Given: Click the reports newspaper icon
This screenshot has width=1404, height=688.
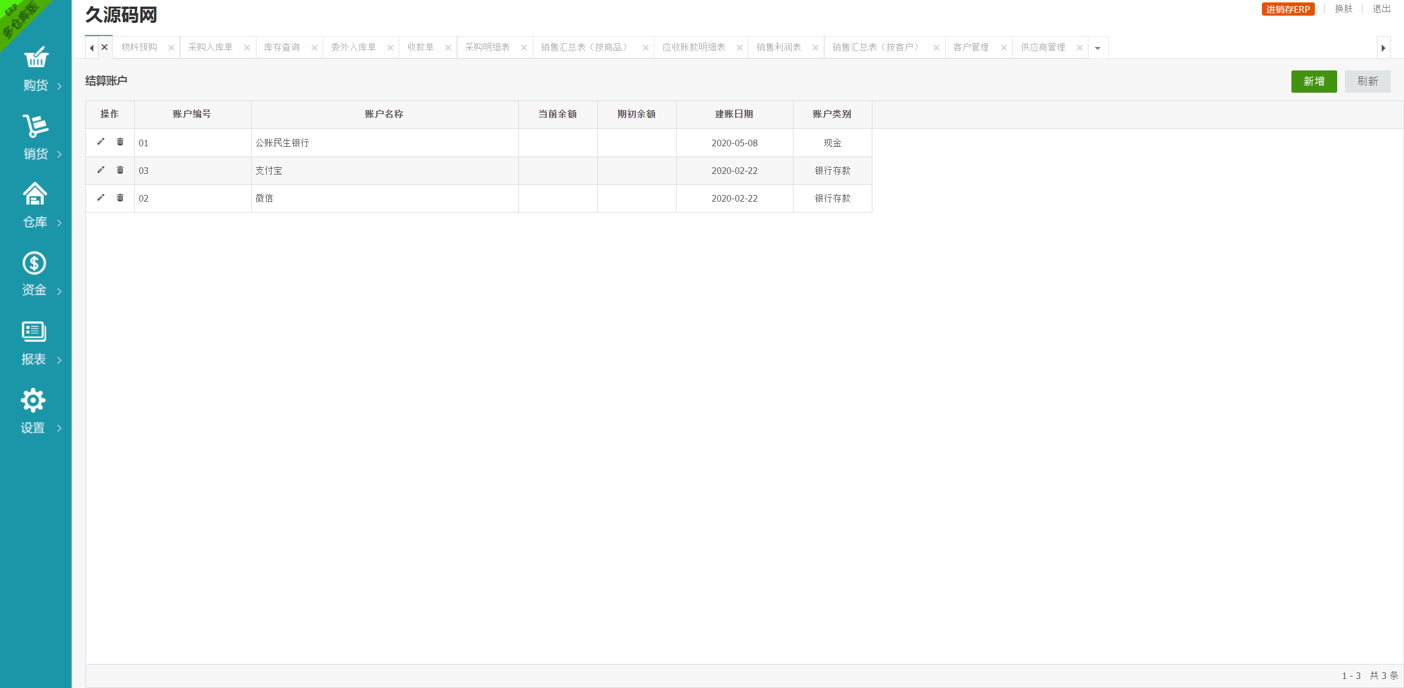Looking at the screenshot, I should [34, 332].
